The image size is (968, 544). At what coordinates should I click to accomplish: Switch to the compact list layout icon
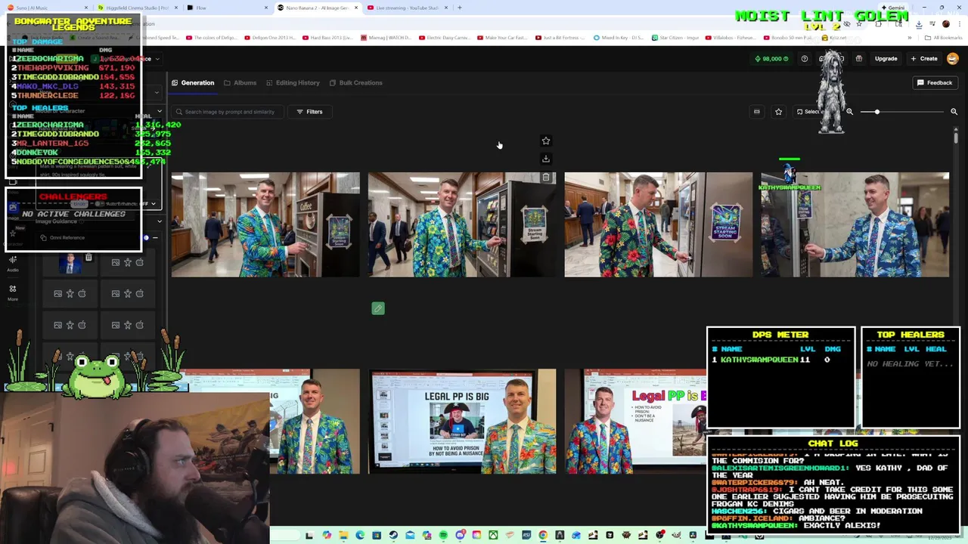pos(757,112)
